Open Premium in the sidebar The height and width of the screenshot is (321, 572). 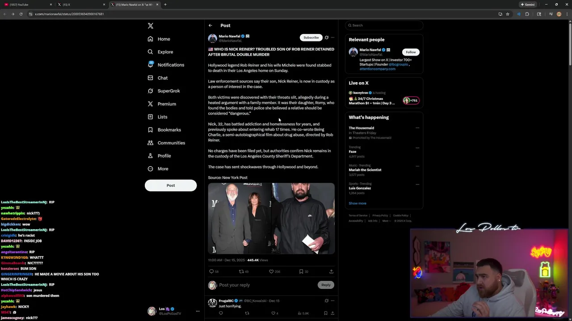pos(162,104)
